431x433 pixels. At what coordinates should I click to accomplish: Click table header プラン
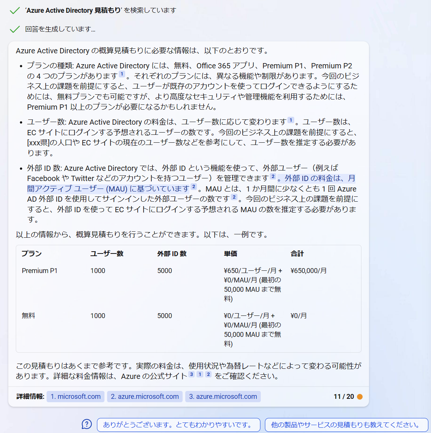pyautogui.click(x=32, y=253)
